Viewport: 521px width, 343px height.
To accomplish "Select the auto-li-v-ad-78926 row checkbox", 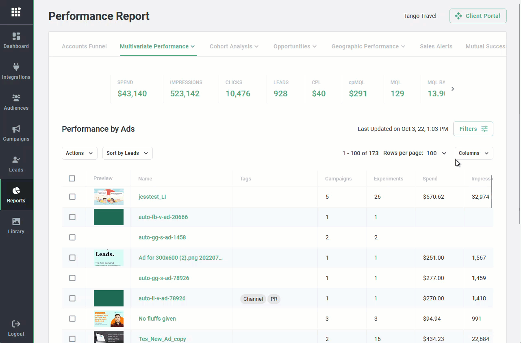I will tap(72, 298).
